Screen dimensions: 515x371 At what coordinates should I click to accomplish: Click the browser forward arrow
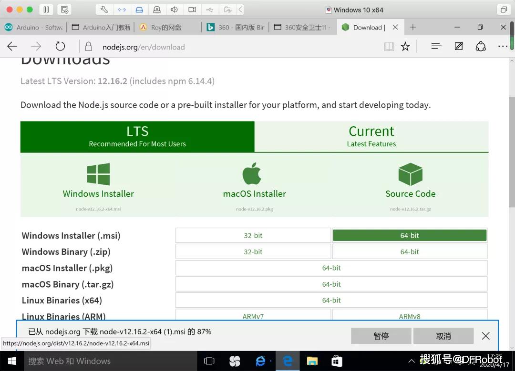(36, 47)
